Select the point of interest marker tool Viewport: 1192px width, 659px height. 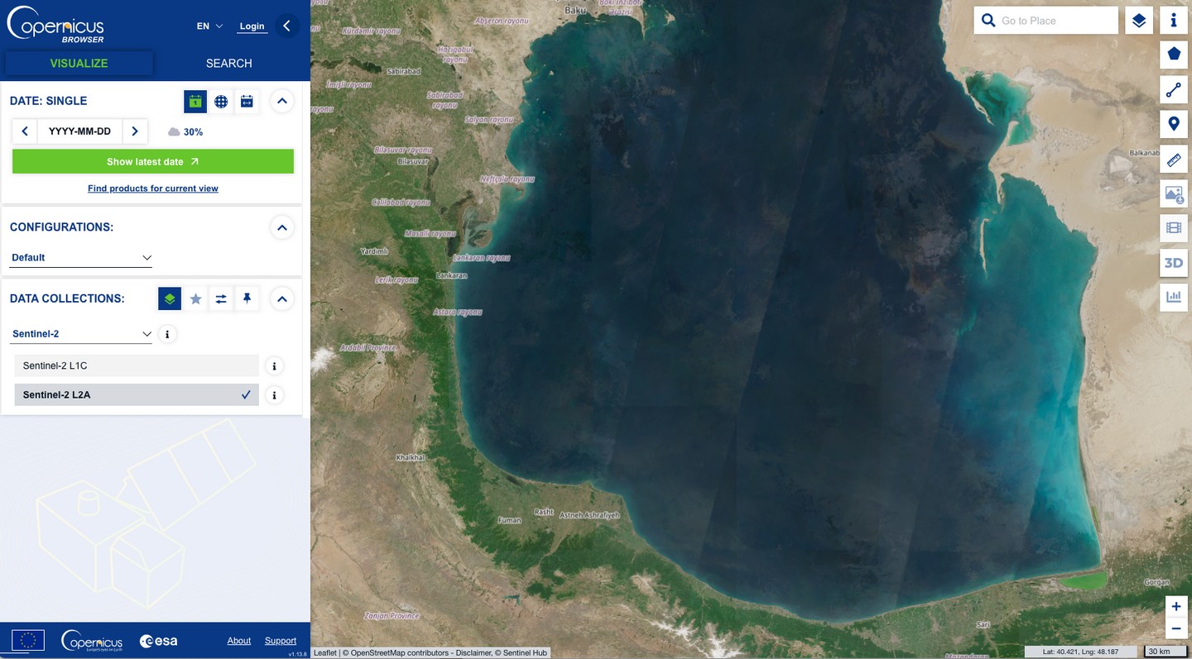pos(1174,124)
